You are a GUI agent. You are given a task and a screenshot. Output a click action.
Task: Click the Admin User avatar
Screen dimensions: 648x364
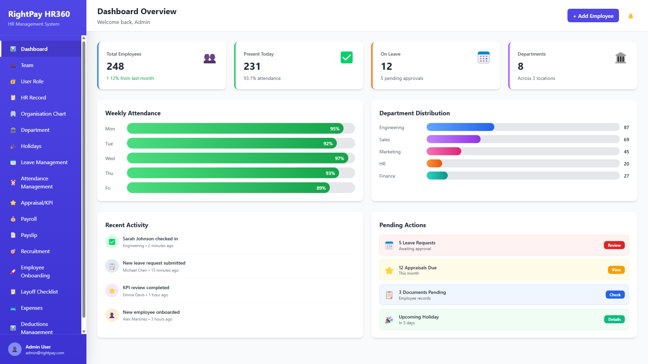pos(15,349)
